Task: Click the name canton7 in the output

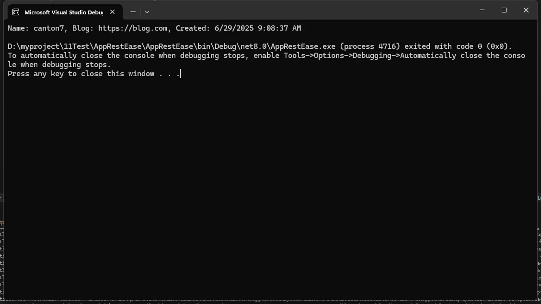Action: pos(49,28)
